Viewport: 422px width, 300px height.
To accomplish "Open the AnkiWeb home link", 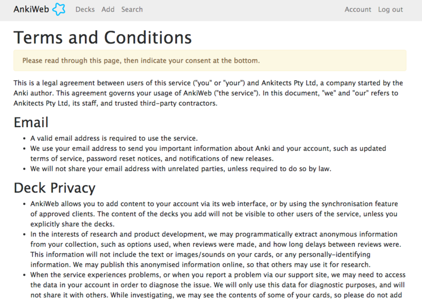I will 31,9.
